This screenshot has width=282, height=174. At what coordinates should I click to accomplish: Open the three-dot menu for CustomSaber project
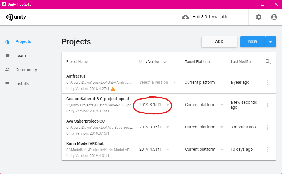[x=267, y=105]
